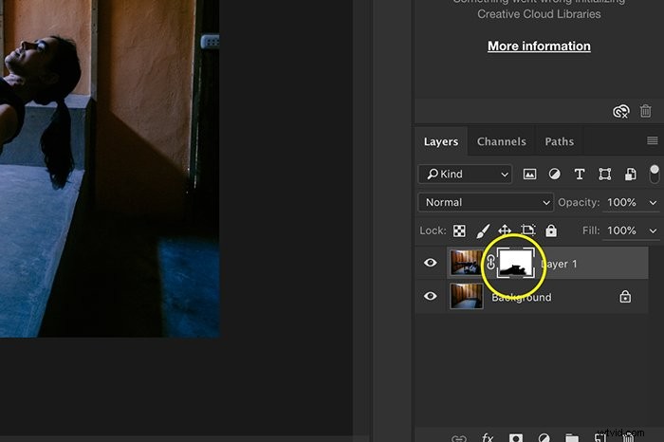Filter layers by adjustment layers icon

(x=554, y=174)
